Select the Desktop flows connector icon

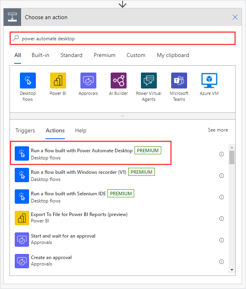point(28,81)
